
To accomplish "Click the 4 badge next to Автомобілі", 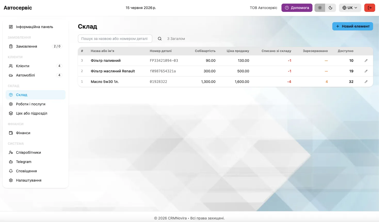I will click(59, 75).
